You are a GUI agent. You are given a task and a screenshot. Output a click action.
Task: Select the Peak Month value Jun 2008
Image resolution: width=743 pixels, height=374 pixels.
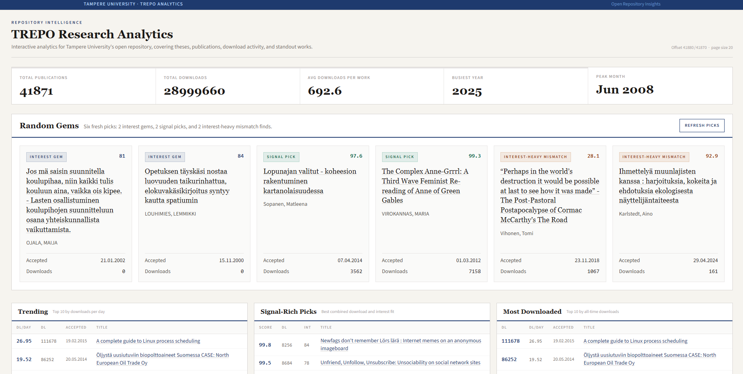tap(625, 90)
